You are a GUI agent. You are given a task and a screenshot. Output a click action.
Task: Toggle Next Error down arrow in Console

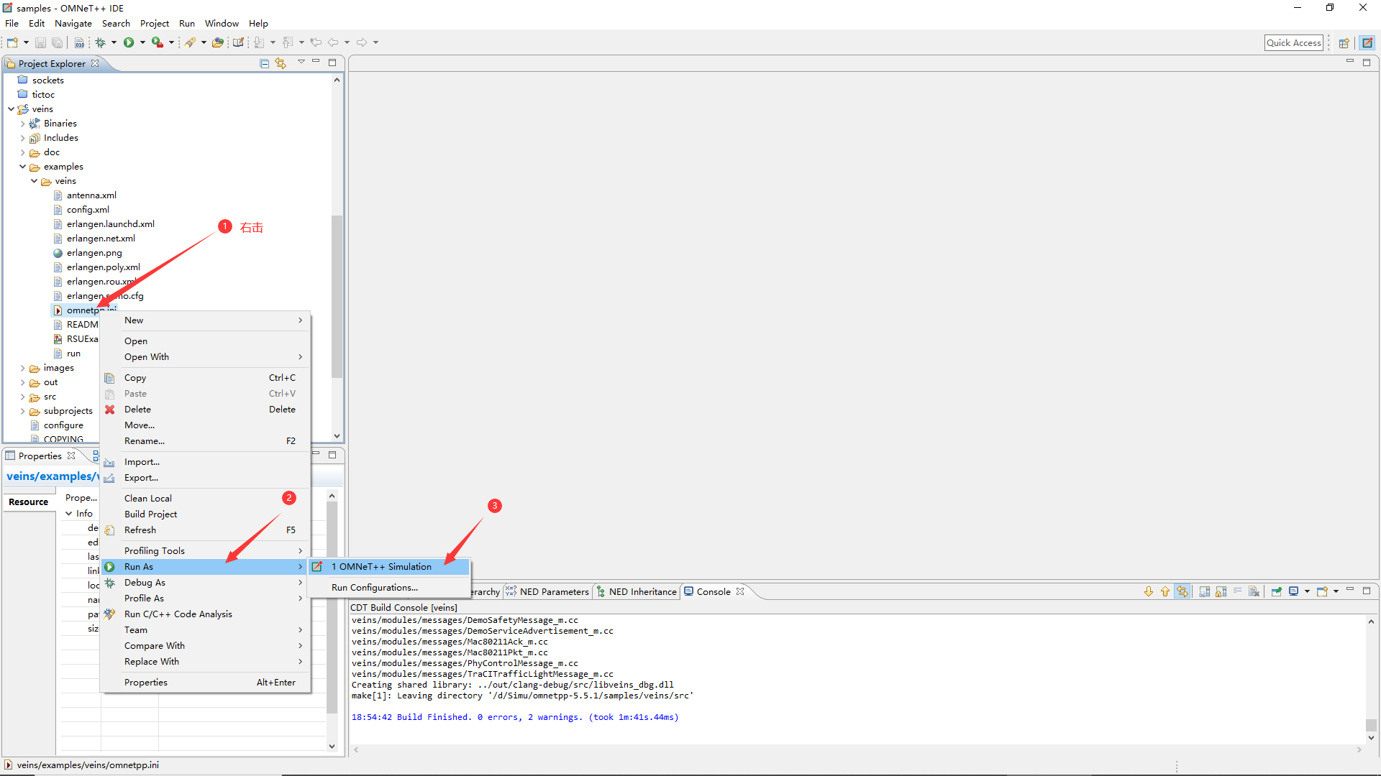click(x=1149, y=591)
